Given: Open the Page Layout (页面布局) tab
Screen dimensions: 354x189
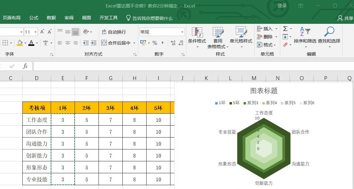Looking at the screenshot, I should click(x=12, y=18).
